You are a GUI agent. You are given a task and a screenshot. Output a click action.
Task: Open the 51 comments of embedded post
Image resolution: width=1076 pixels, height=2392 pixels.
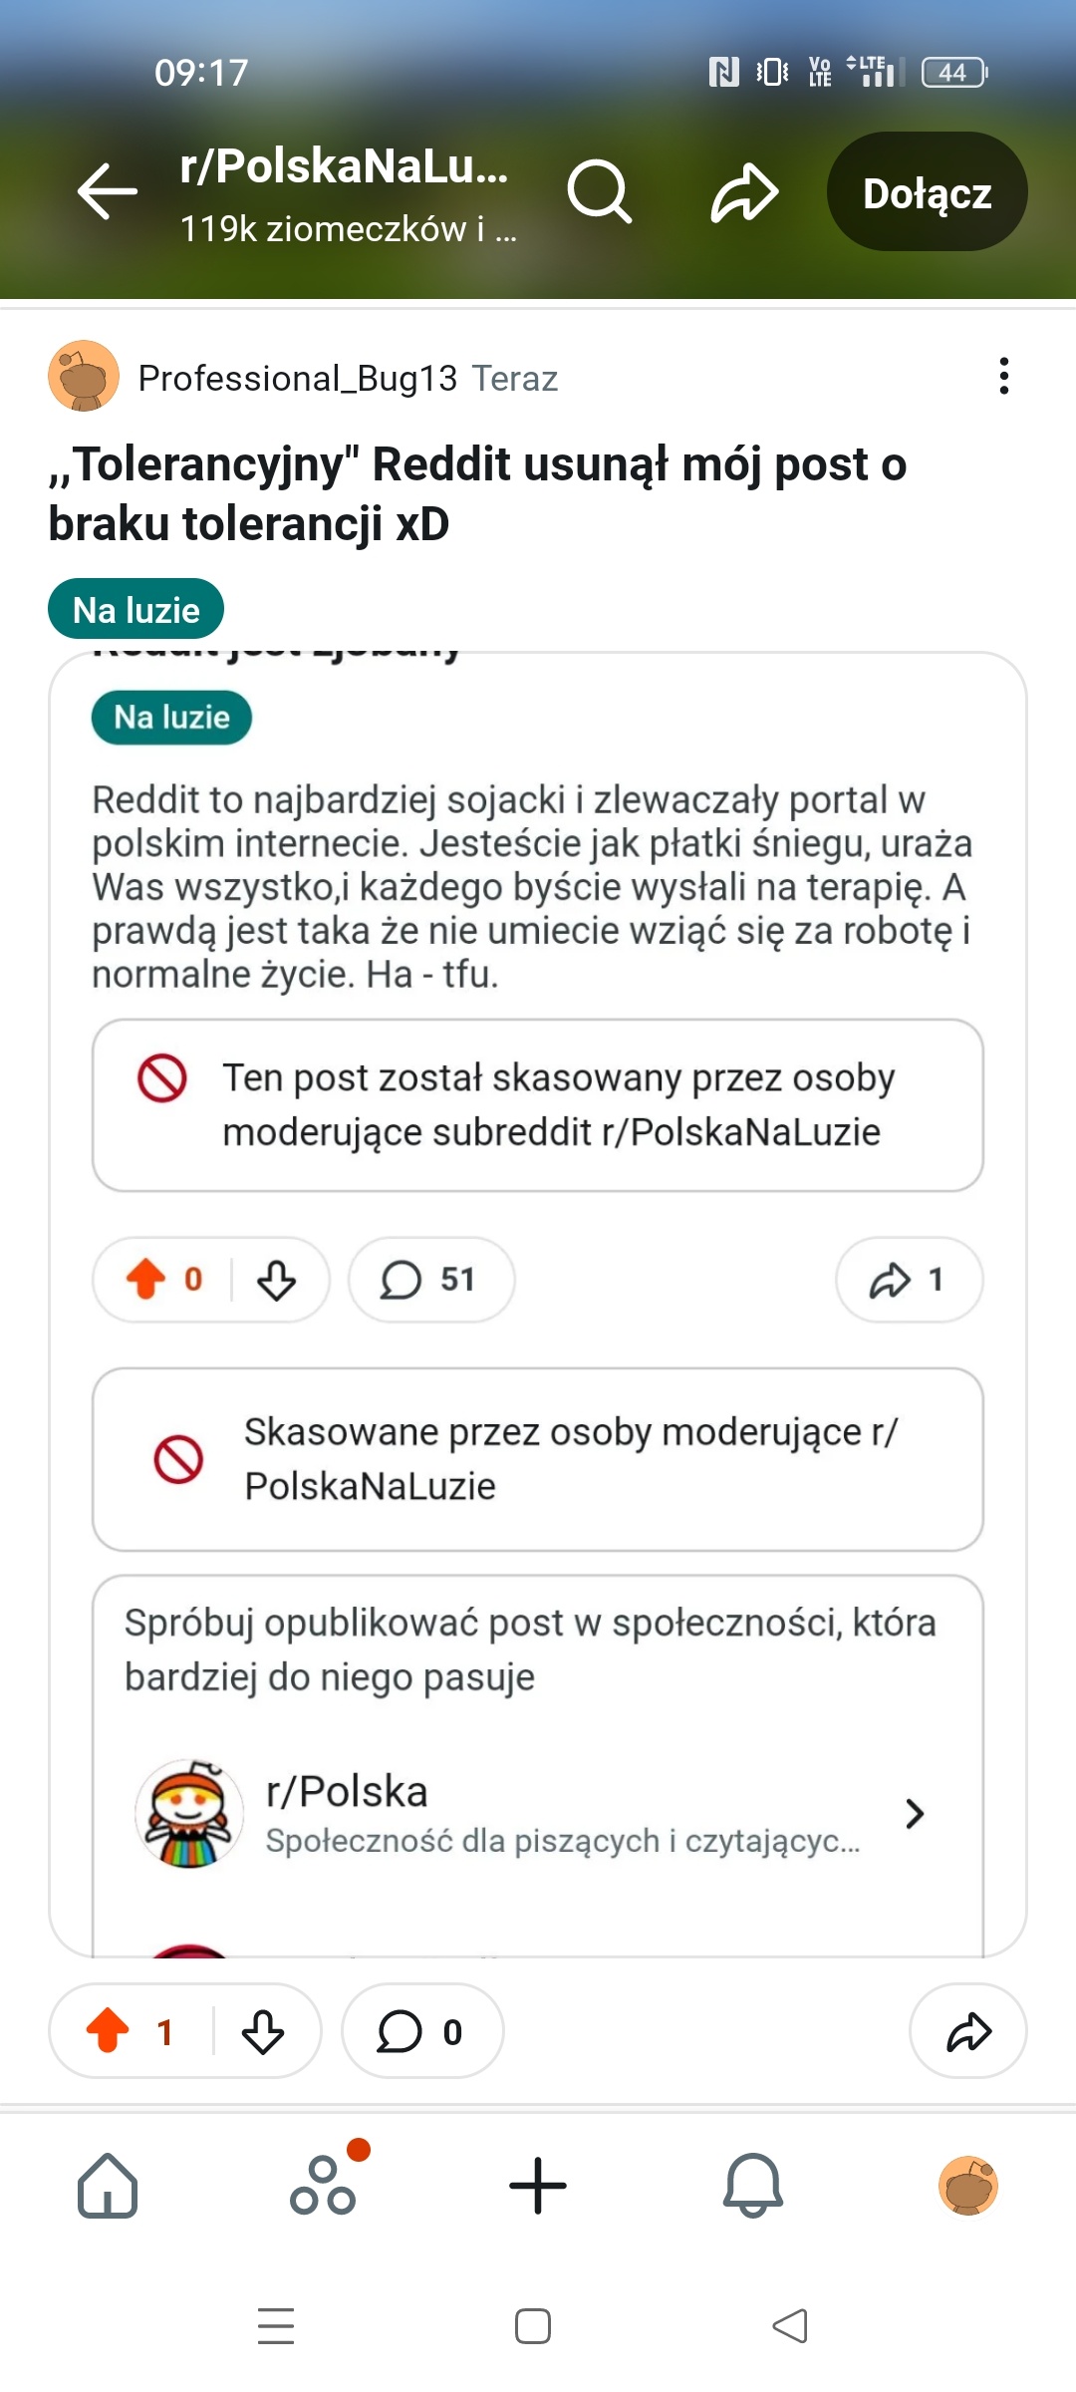tap(430, 1280)
